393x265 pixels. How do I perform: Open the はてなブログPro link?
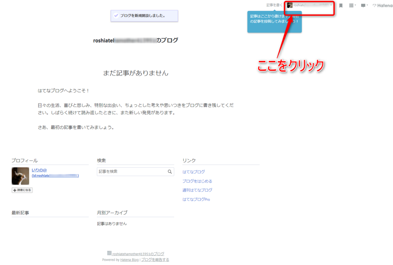pos(196,199)
